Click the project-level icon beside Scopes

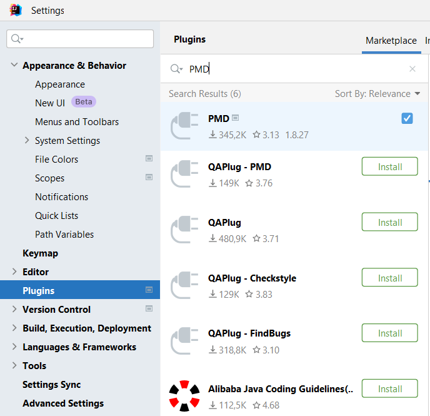149,177
